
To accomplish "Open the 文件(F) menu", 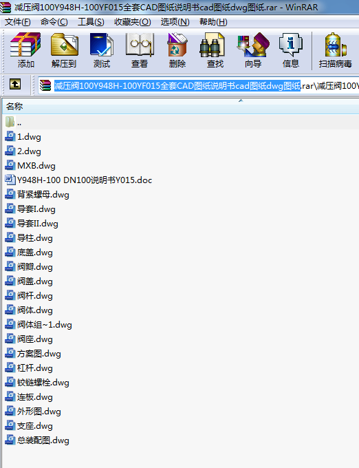I will 18,22.
